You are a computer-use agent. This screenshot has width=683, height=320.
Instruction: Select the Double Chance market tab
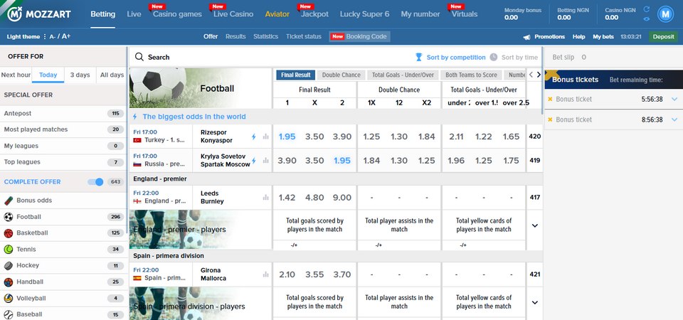click(x=341, y=75)
